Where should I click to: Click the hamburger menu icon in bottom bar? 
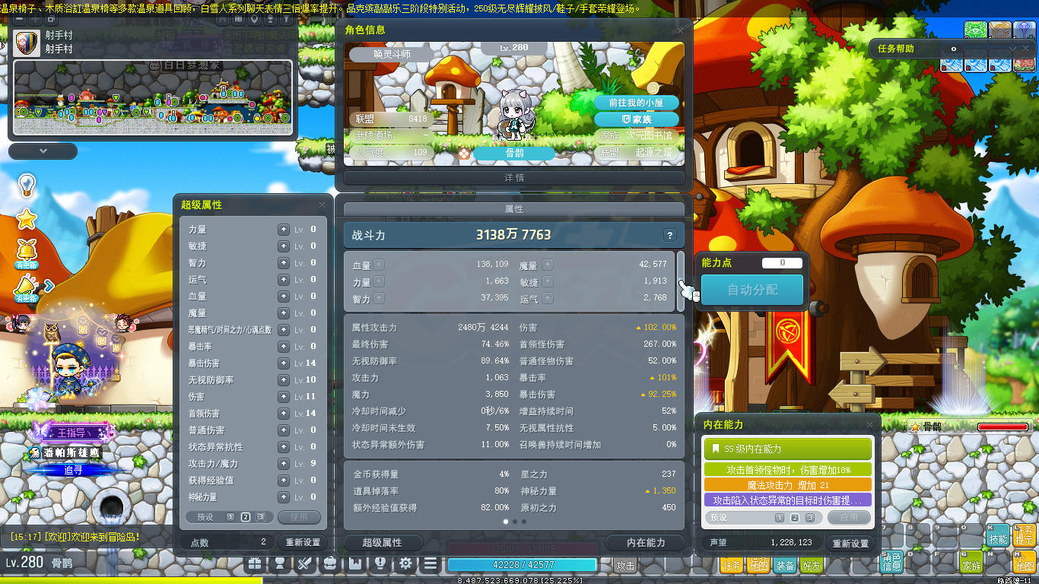click(x=431, y=563)
